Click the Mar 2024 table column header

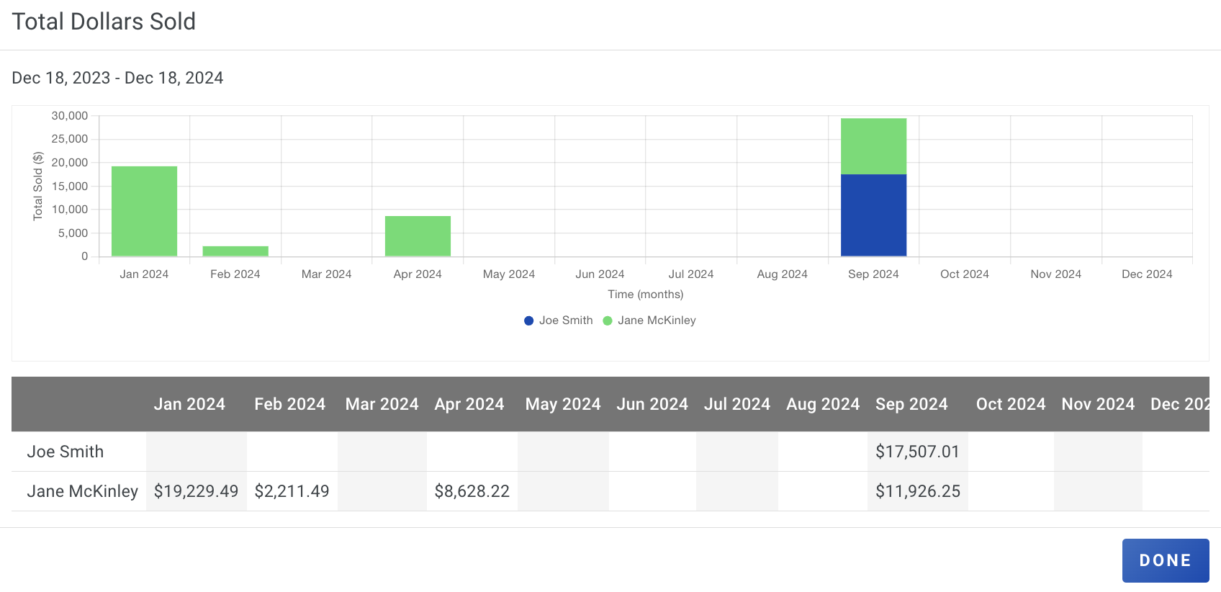click(382, 404)
